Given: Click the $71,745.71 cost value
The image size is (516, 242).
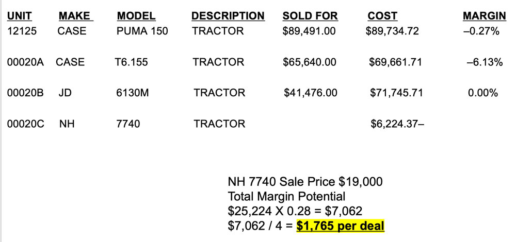Looking at the screenshot, I should click(x=396, y=93).
